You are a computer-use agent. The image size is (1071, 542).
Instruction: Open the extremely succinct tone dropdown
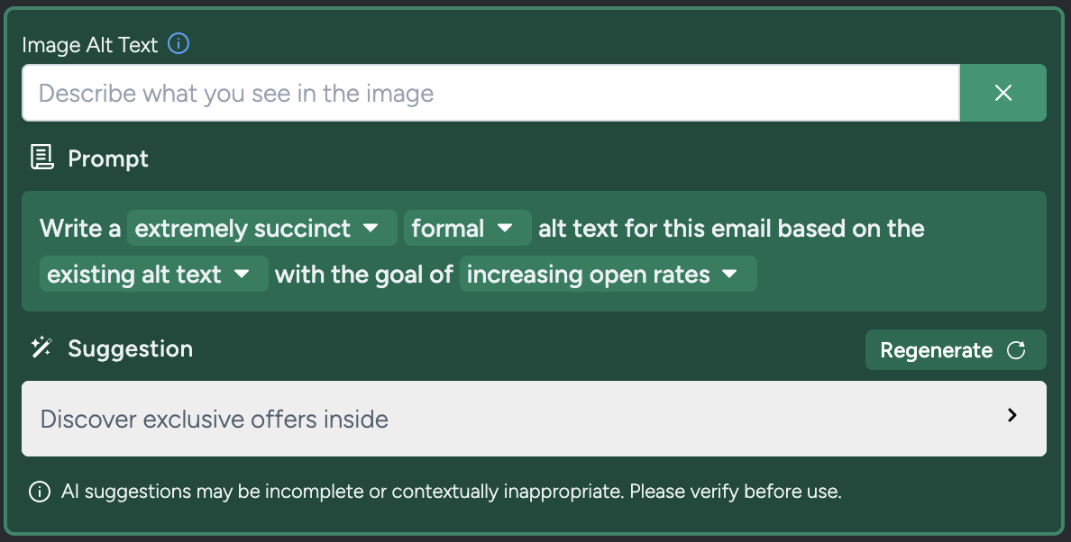(261, 228)
